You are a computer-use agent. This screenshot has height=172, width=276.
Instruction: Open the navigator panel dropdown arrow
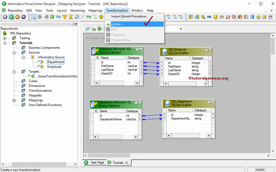pos(72,24)
